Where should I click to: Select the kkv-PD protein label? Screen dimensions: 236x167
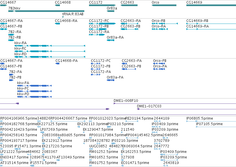[x=23, y=94]
